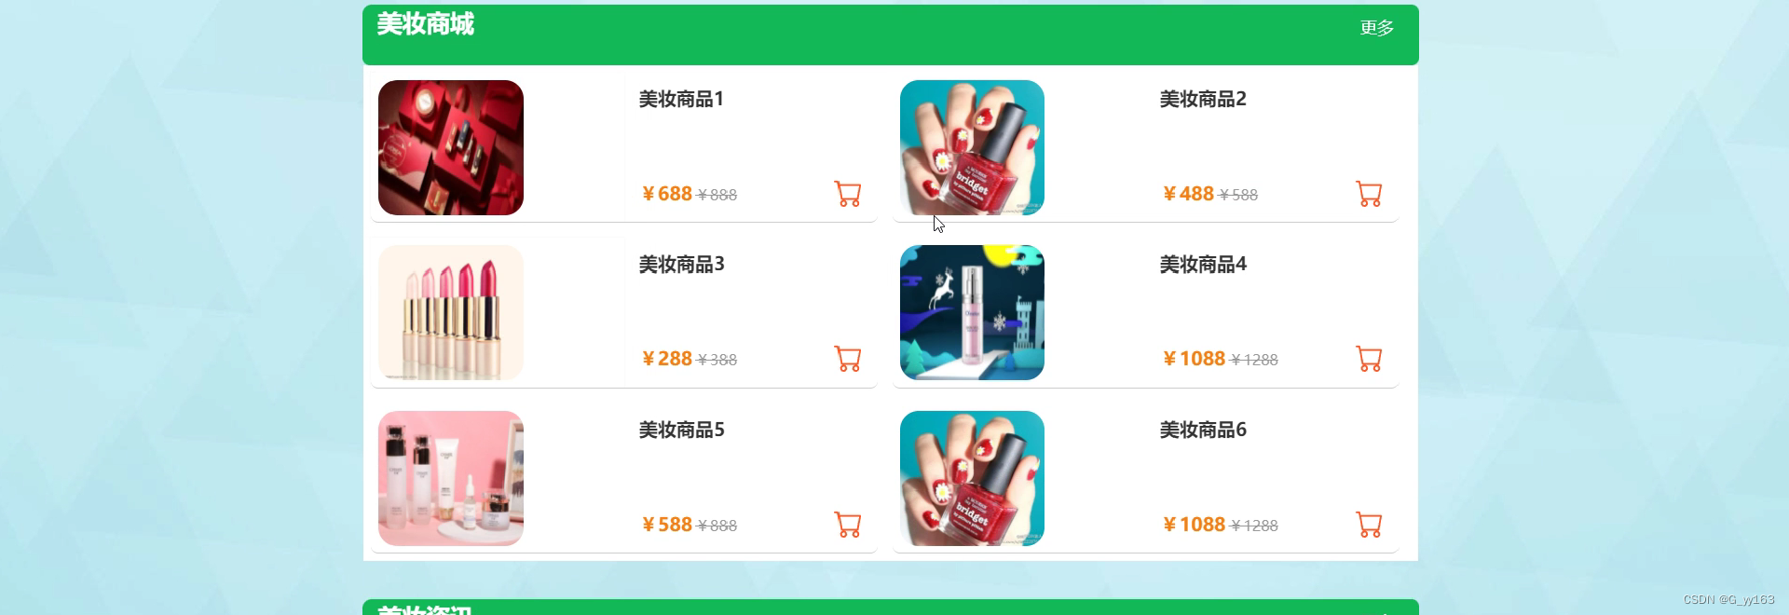Click the cart icon for 美妆商品6
Image resolution: width=1789 pixels, height=615 pixels.
point(1369,525)
